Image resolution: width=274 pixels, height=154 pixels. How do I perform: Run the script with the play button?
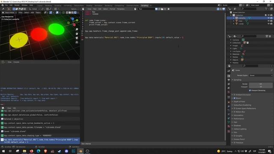point(168,9)
